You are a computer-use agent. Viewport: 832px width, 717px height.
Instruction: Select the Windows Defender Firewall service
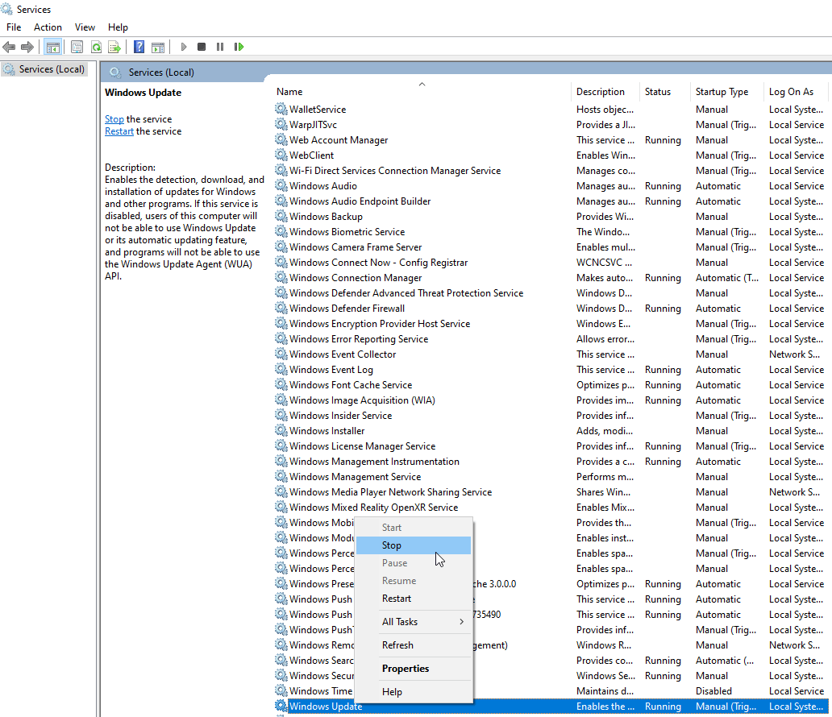pos(347,308)
